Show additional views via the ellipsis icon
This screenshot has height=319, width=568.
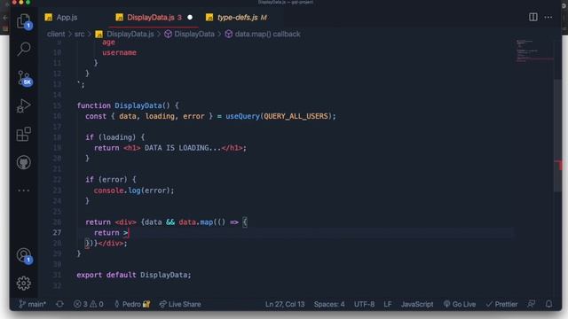point(24,191)
